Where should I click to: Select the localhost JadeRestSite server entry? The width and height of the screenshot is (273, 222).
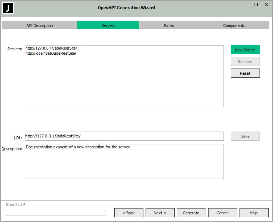(x=51, y=54)
